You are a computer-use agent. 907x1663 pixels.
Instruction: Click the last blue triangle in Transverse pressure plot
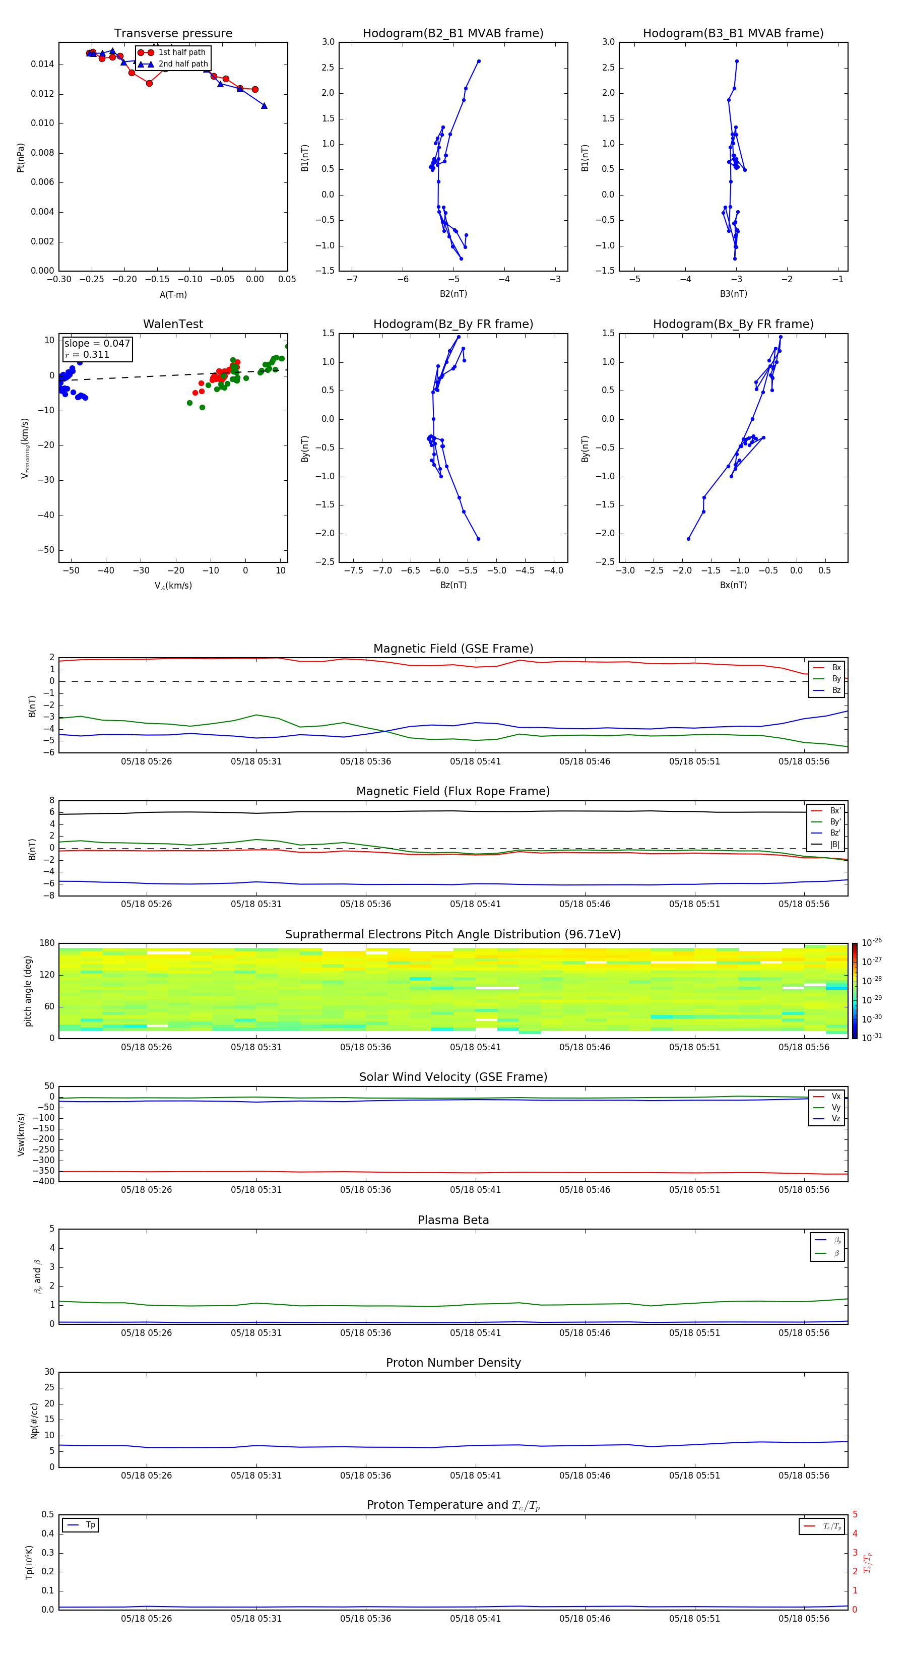pyautogui.click(x=264, y=106)
